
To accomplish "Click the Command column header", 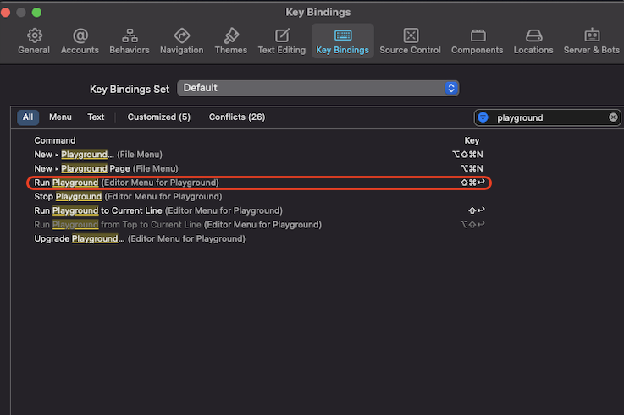I will [x=55, y=140].
